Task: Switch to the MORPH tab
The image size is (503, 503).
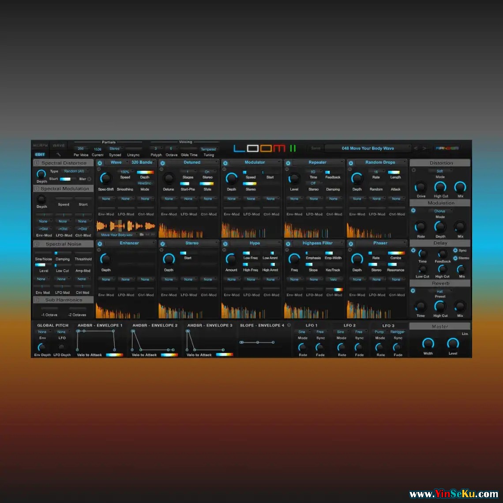Action: tap(40, 145)
